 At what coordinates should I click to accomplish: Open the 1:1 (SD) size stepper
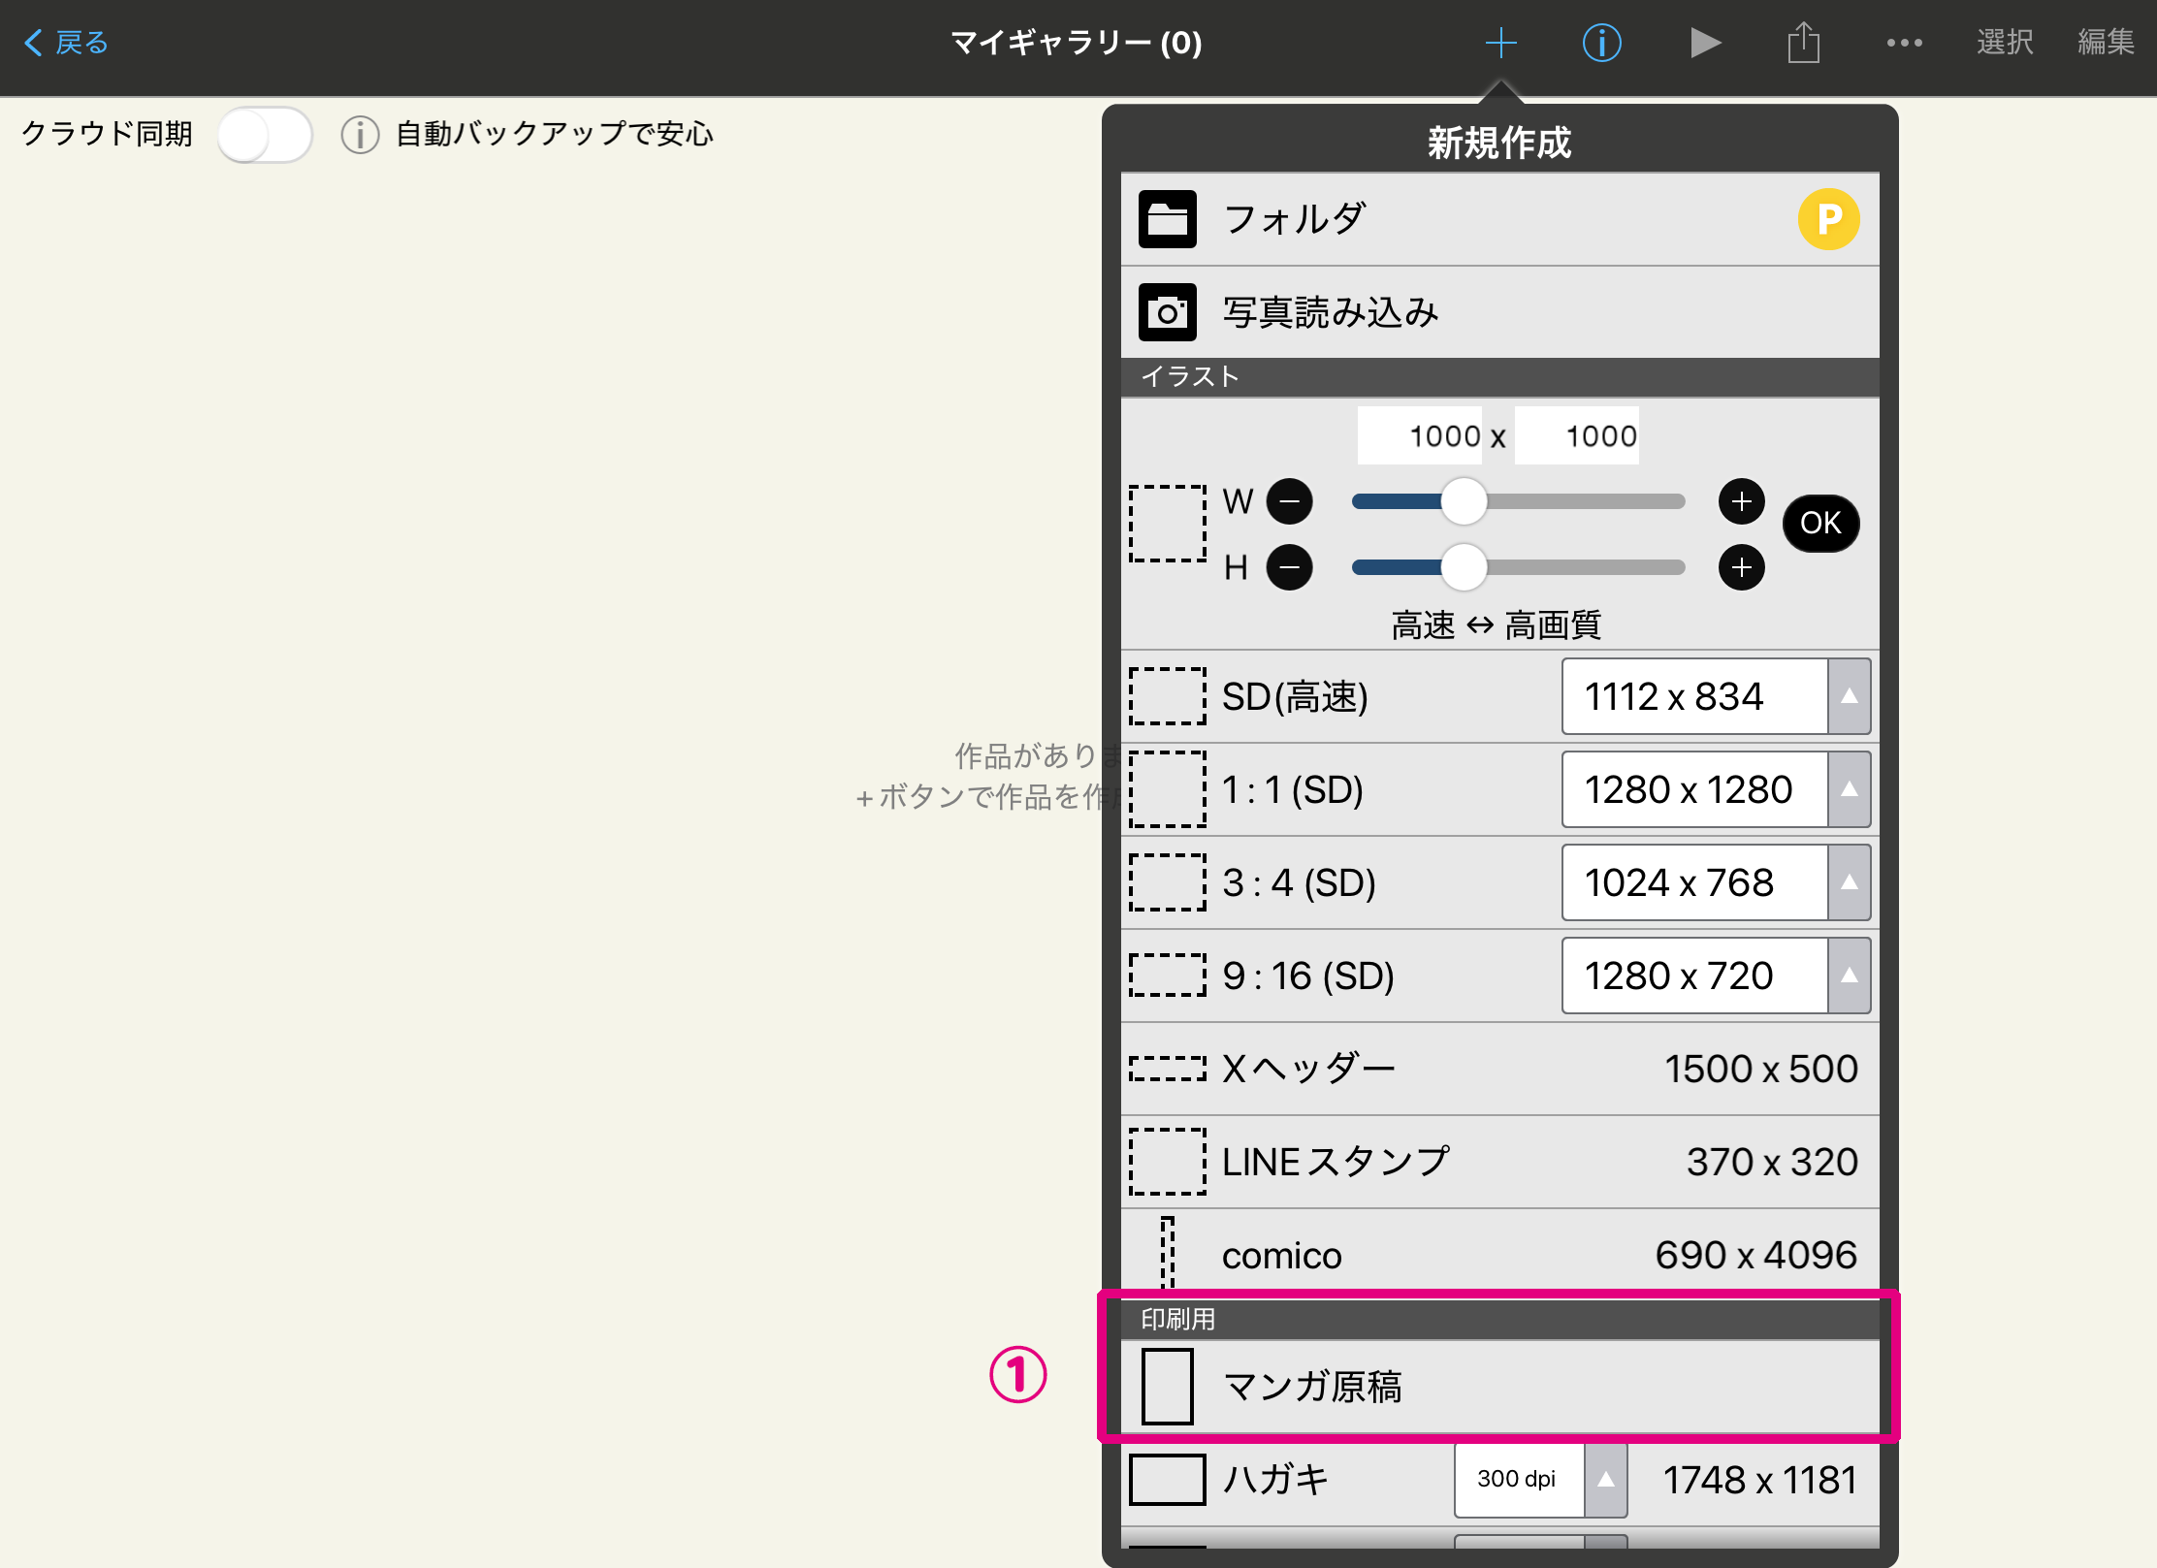1851,789
